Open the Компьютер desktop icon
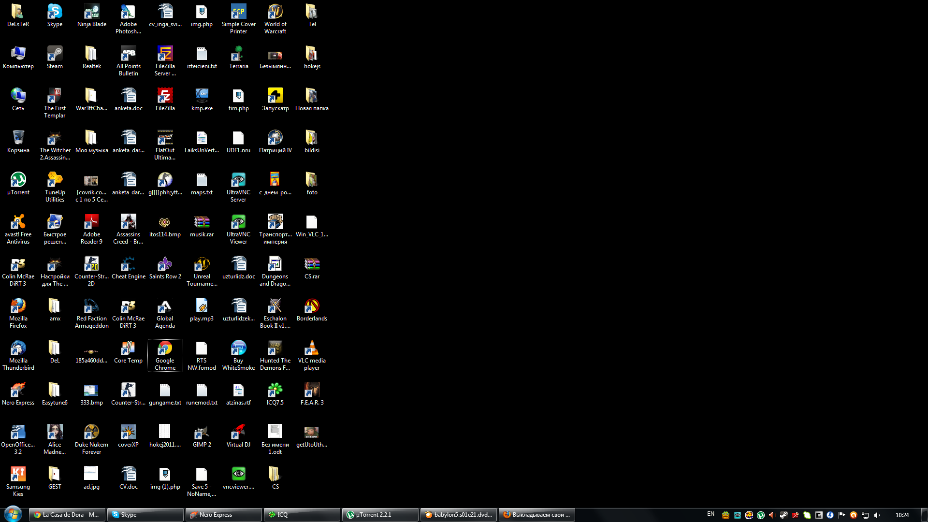Screen dimensions: 928x522 [x=18, y=58]
